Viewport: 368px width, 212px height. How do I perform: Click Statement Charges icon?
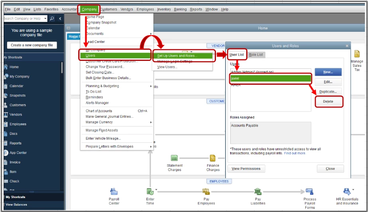pyautogui.click(x=174, y=158)
